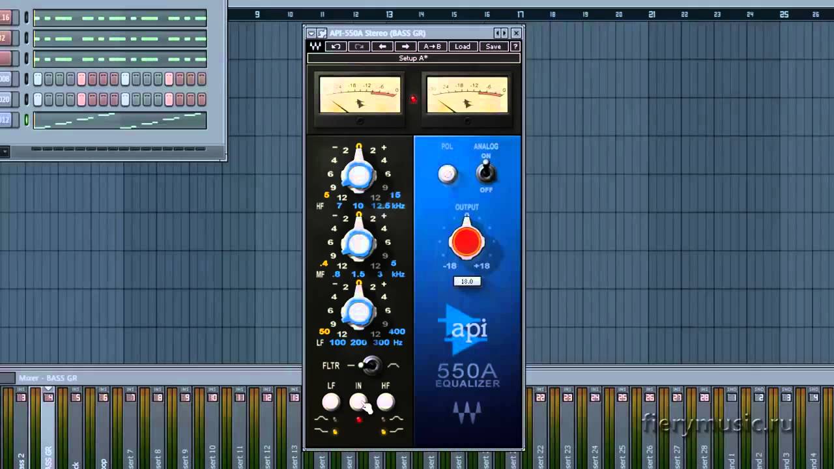This screenshot has height=469, width=834.
Task: Click the Save preset button
Action: 493,46
